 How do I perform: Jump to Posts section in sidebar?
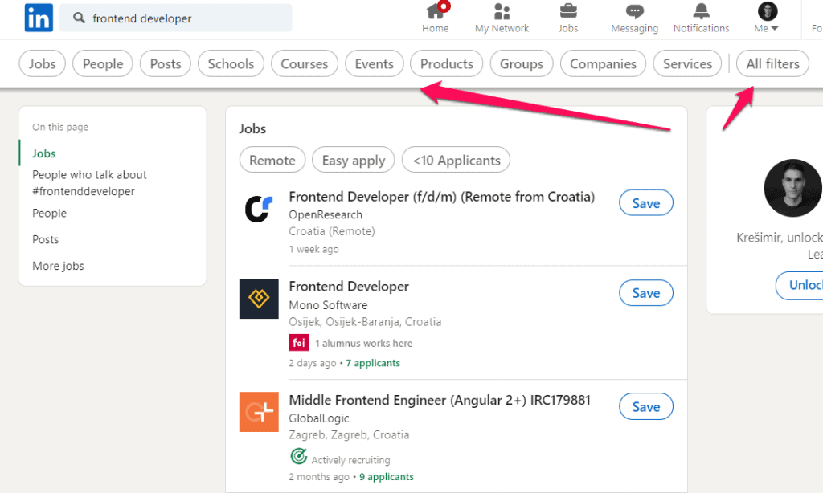coord(46,240)
